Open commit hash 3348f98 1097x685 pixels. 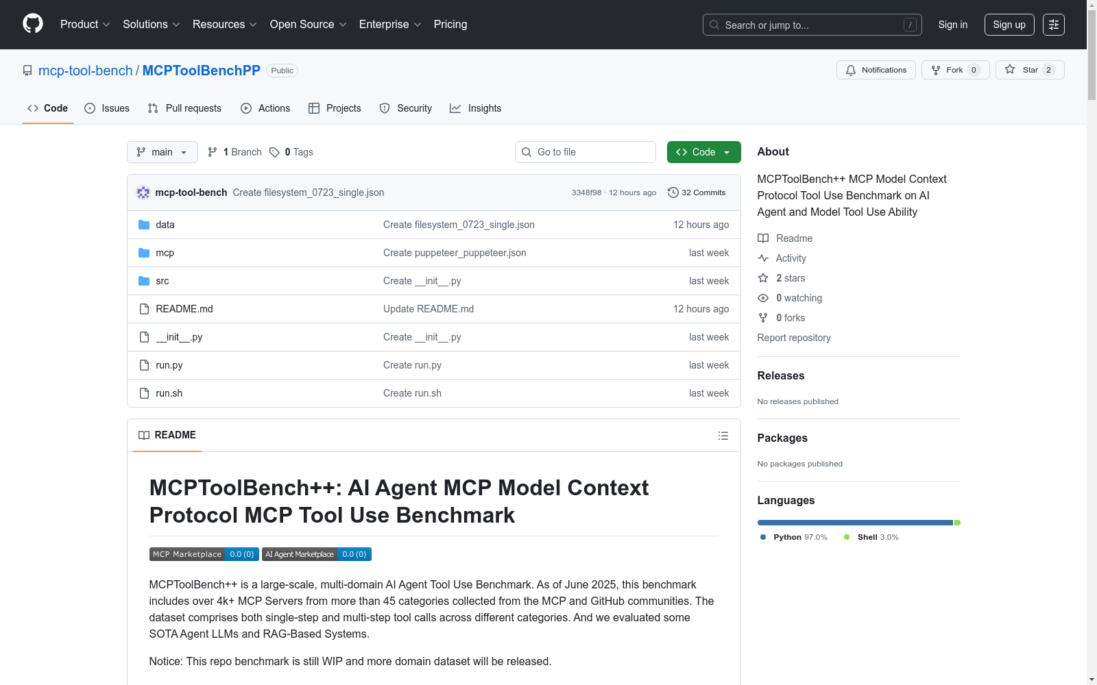pyautogui.click(x=586, y=192)
